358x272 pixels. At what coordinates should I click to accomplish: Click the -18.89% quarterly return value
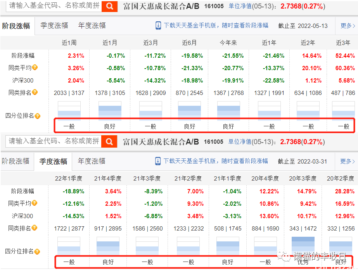(x=74, y=191)
